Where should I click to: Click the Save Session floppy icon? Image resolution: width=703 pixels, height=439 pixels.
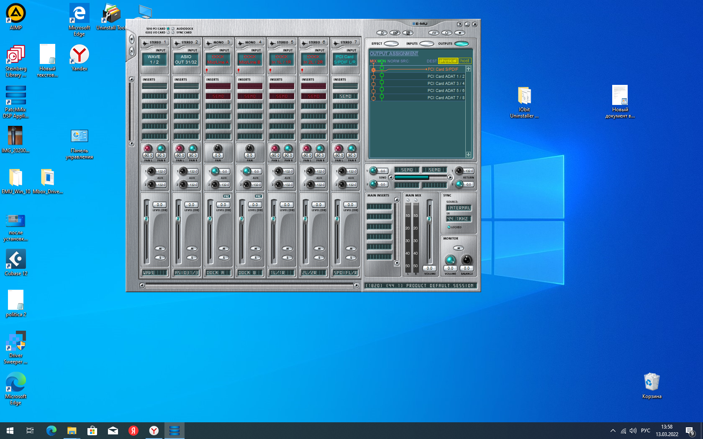(x=408, y=33)
